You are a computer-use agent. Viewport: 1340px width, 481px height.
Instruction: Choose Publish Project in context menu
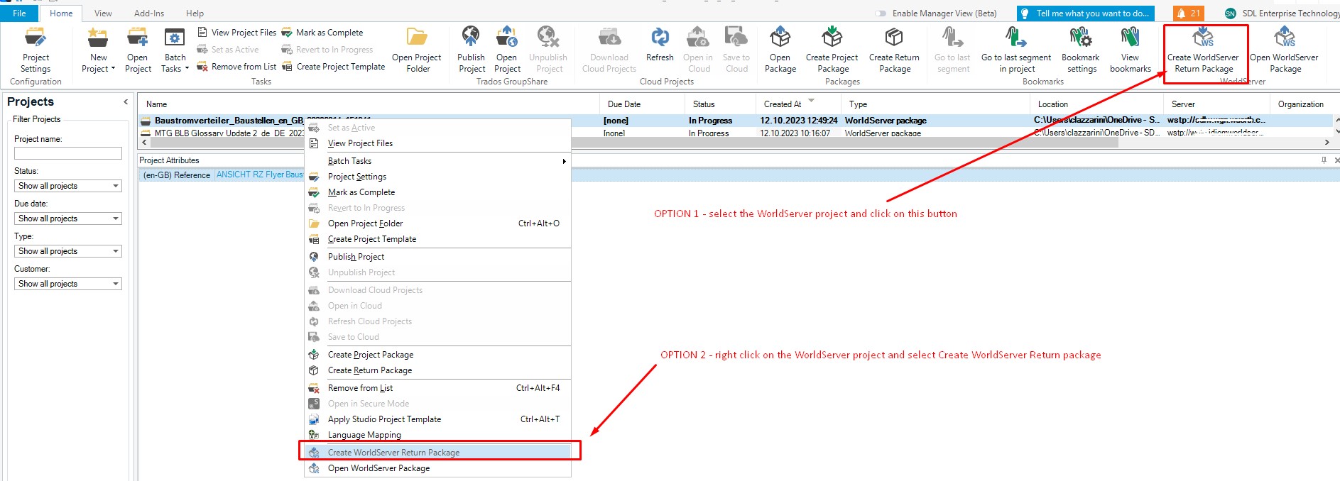(438, 257)
